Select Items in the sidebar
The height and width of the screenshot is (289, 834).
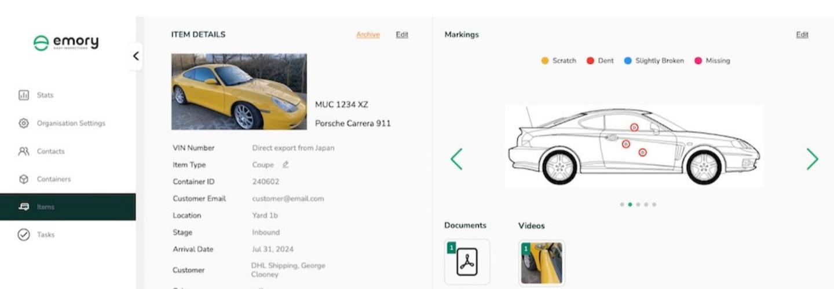(45, 207)
